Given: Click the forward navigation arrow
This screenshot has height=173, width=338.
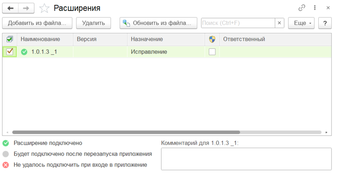Looking at the screenshot, I should click(x=27, y=8).
